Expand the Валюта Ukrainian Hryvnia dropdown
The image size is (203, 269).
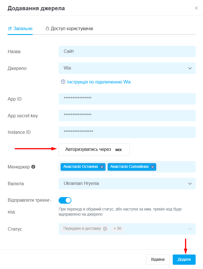point(127,183)
